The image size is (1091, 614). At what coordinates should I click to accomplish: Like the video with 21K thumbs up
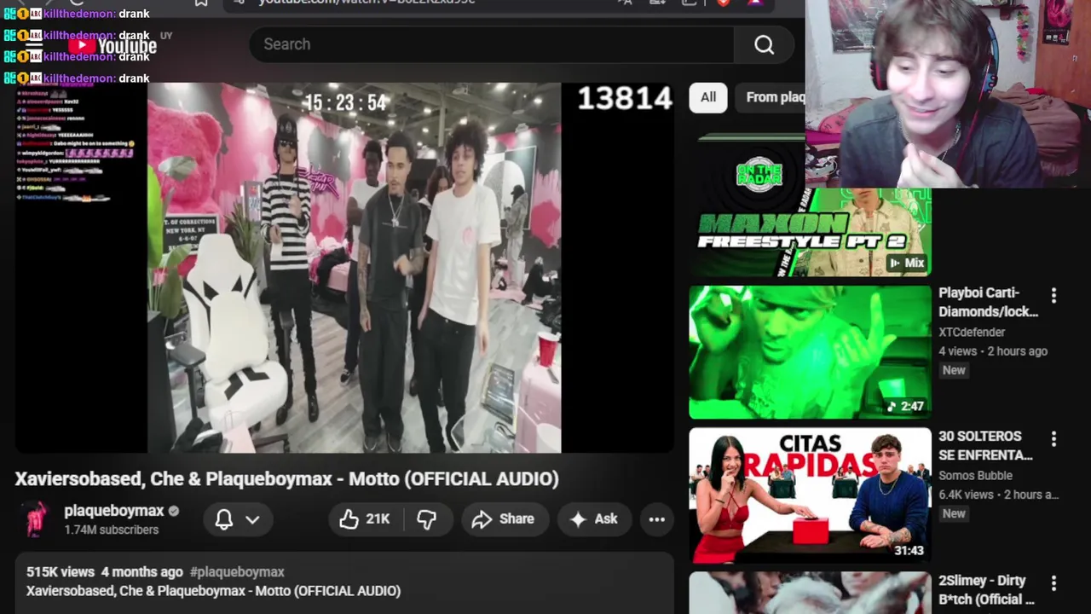[x=364, y=518]
